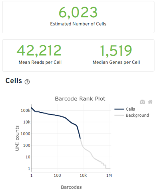
Task: Click the gray Background legend line
Action: pyautogui.click(x=119, y=115)
